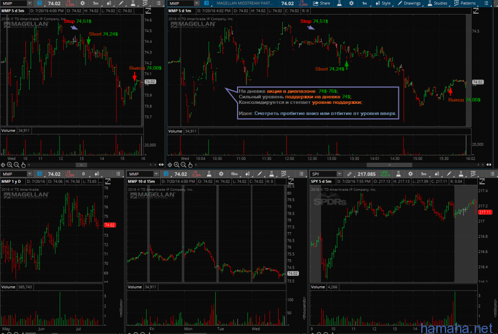Image resolution: width=498 pixels, height=334 pixels.
Task: Open the 1m timeframe selector
Action: point(364,3)
